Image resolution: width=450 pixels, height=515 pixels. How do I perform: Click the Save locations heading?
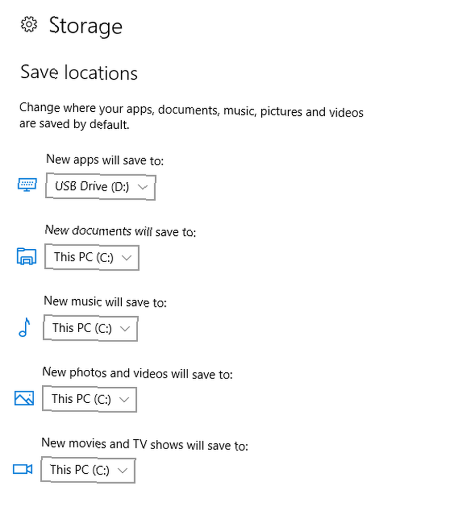pyautogui.click(x=79, y=72)
